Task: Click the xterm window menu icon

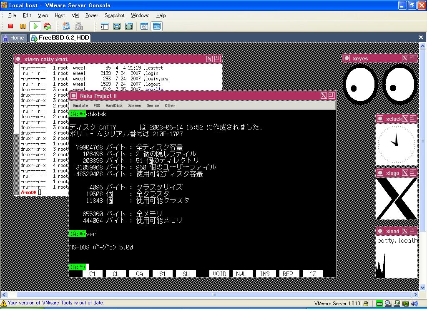Action: 18,59
